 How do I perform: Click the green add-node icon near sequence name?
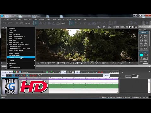point(47,72)
